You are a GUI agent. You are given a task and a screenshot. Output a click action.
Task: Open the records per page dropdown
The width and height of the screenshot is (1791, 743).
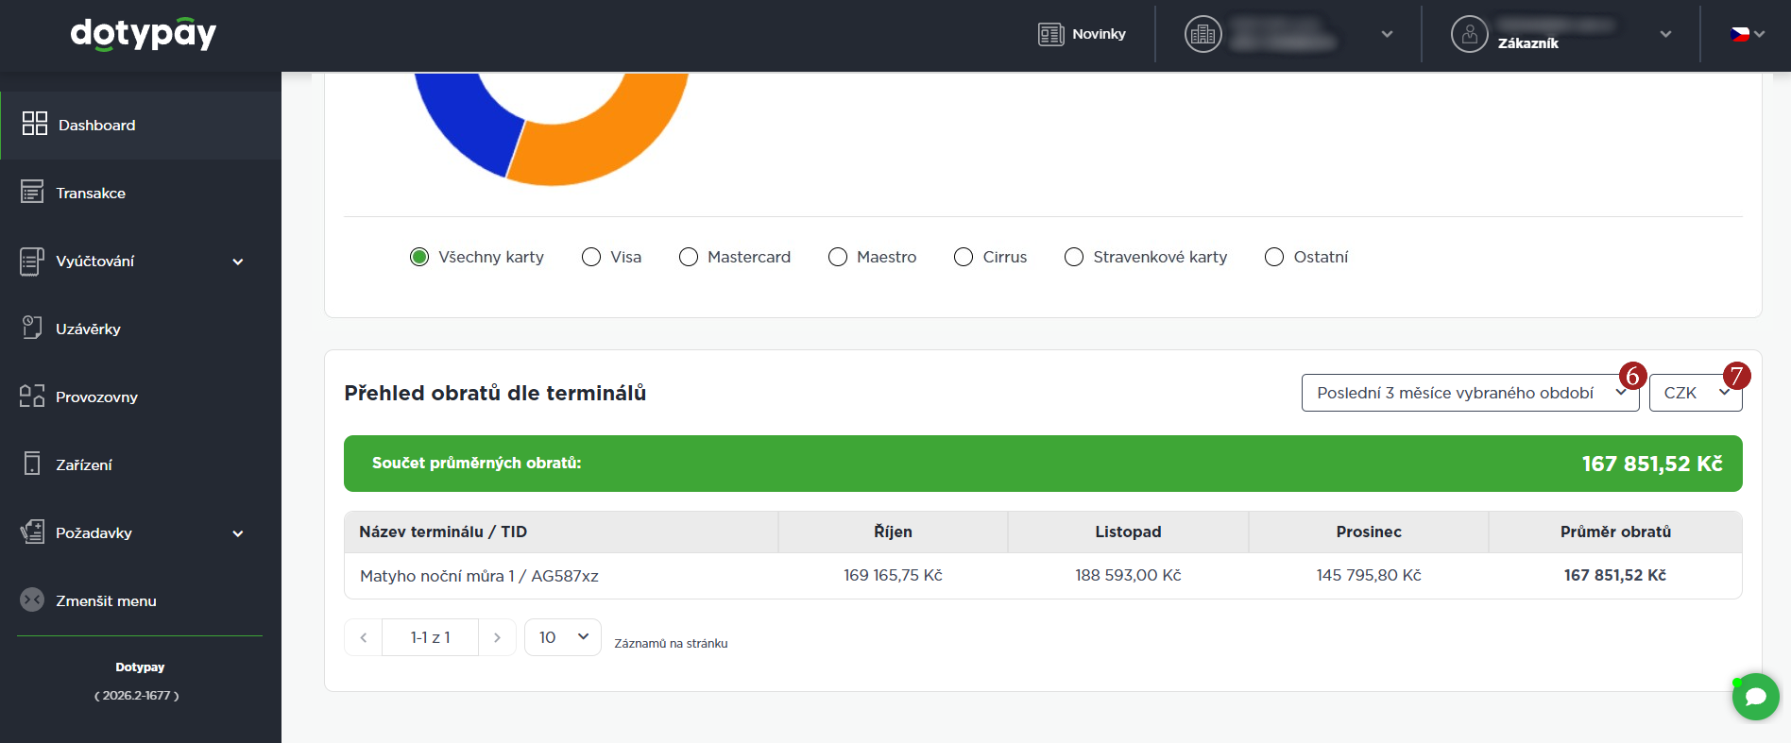click(563, 637)
